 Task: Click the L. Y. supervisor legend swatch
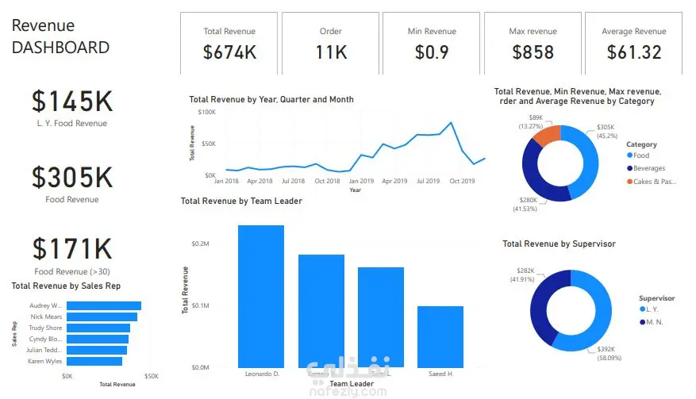click(642, 309)
